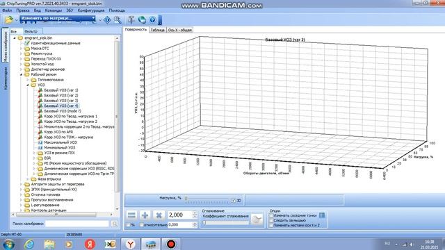
Task: Click the chart icon of Базовый УОЗ (var 1)
Action: click(x=40, y=90)
